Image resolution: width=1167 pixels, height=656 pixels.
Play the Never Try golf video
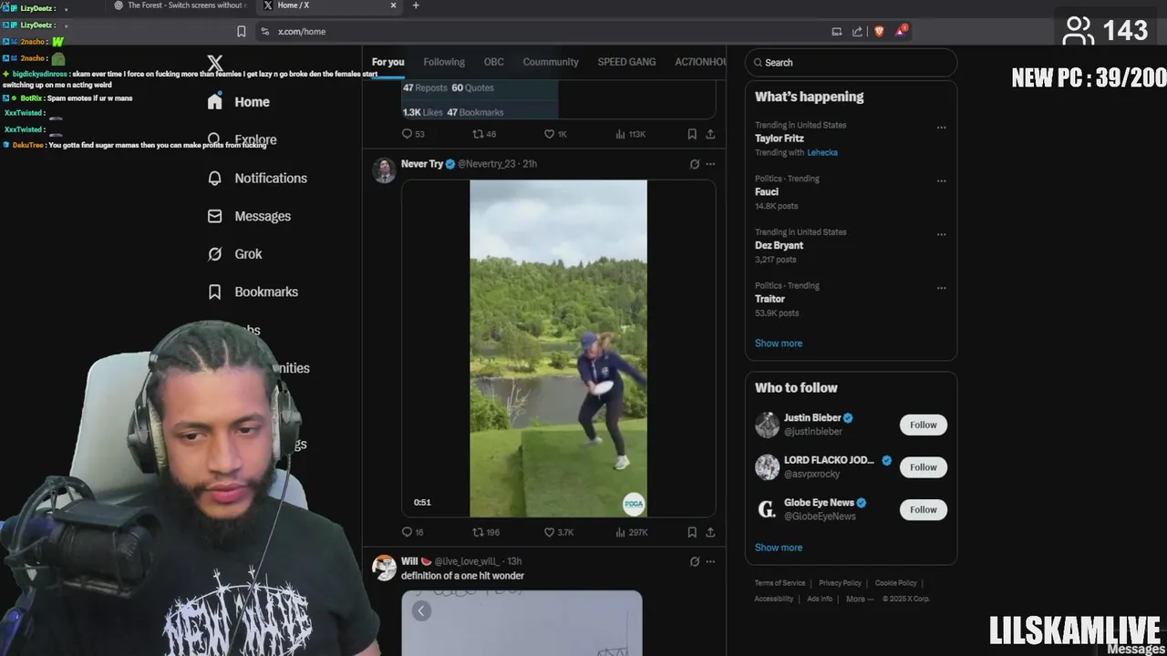558,348
